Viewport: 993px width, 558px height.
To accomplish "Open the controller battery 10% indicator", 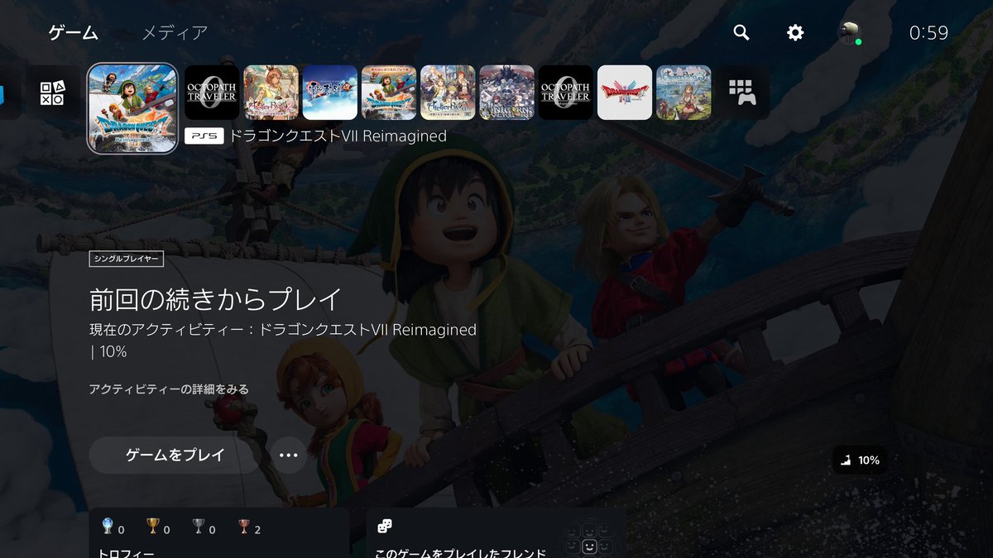I will click(860, 460).
